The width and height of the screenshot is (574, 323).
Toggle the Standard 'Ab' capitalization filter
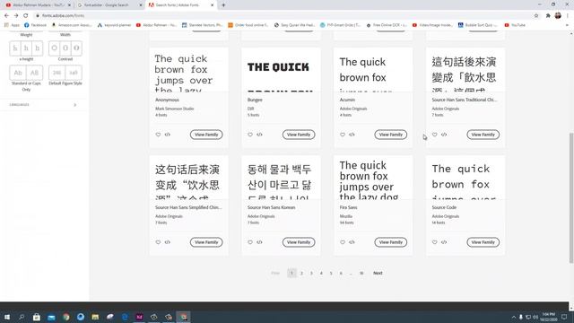(18, 73)
